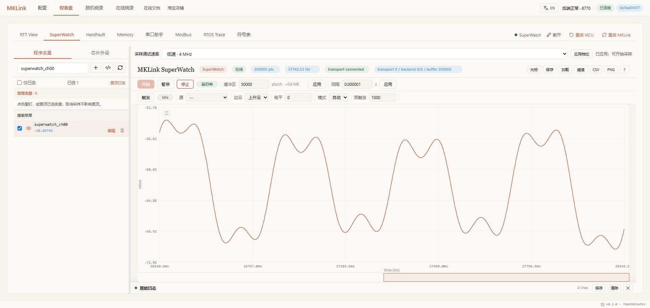
Task: Switch to the 配置 top tab
Action: point(42,8)
